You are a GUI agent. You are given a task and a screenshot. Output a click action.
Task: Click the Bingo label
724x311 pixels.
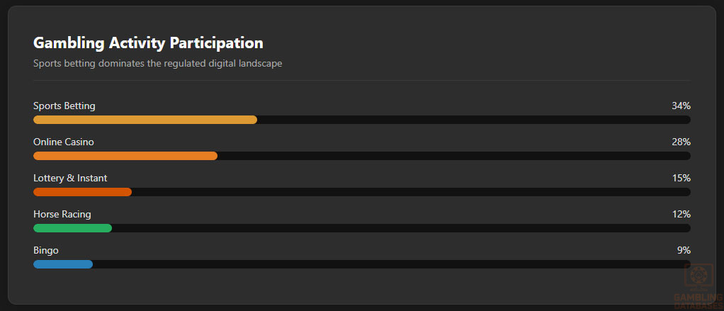click(x=45, y=250)
